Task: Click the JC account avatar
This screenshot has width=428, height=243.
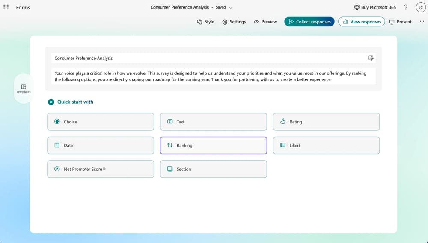Action: point(420,7)
